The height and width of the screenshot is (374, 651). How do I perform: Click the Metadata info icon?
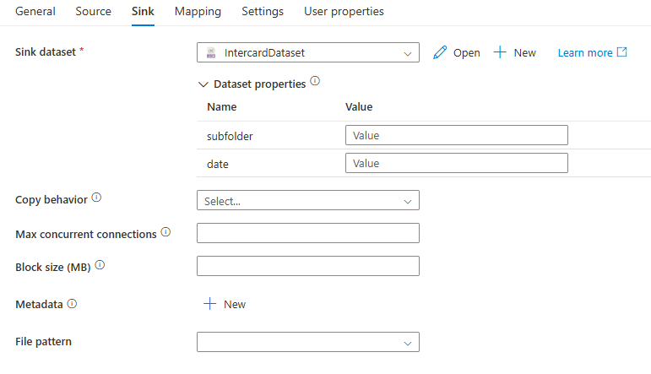[72, 303]
